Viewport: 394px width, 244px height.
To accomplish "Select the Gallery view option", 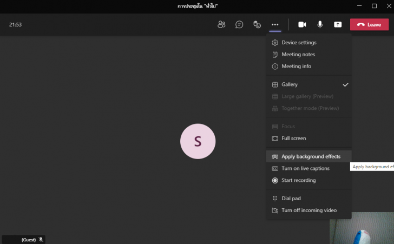I will coord(309,84).
